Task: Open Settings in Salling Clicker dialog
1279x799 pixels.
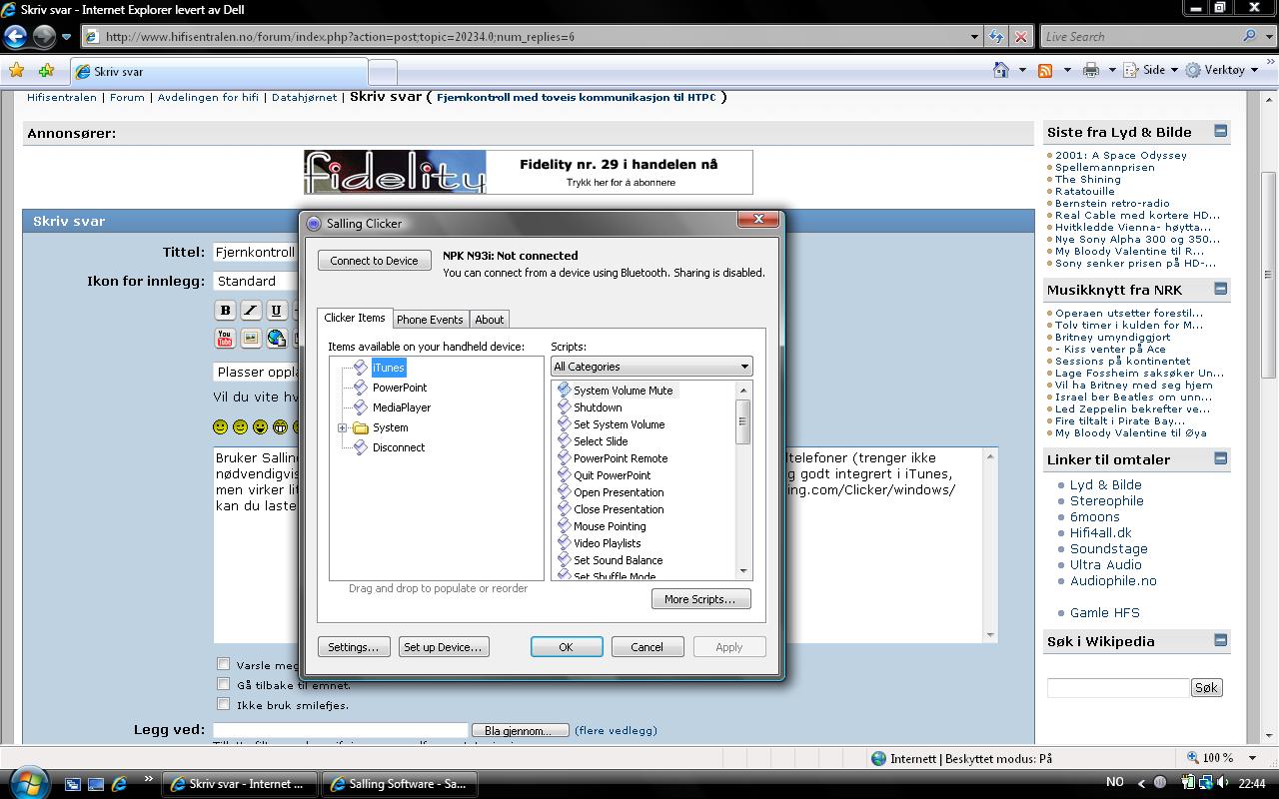Action: click(x=354, y=647)
